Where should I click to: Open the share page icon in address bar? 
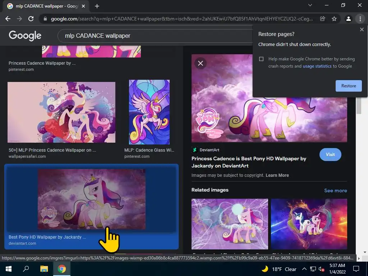[322, 19]
